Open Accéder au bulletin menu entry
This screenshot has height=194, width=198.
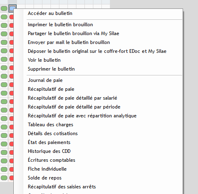click(50, 13)
